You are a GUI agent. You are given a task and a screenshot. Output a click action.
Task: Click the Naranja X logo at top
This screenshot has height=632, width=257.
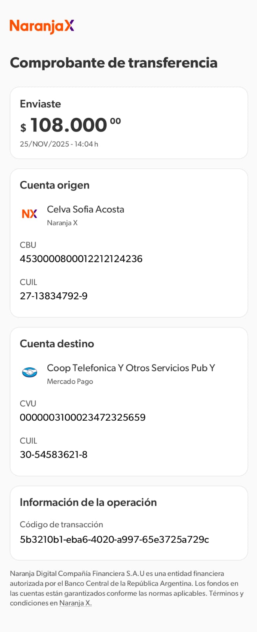pos(42,26)
